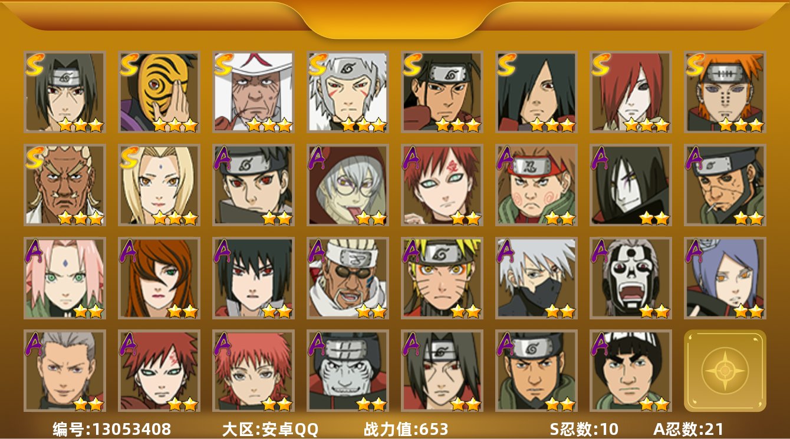Select the purple-haired kunoichi portrait
The image size is (790, 439).
click(x=725, y=278)
